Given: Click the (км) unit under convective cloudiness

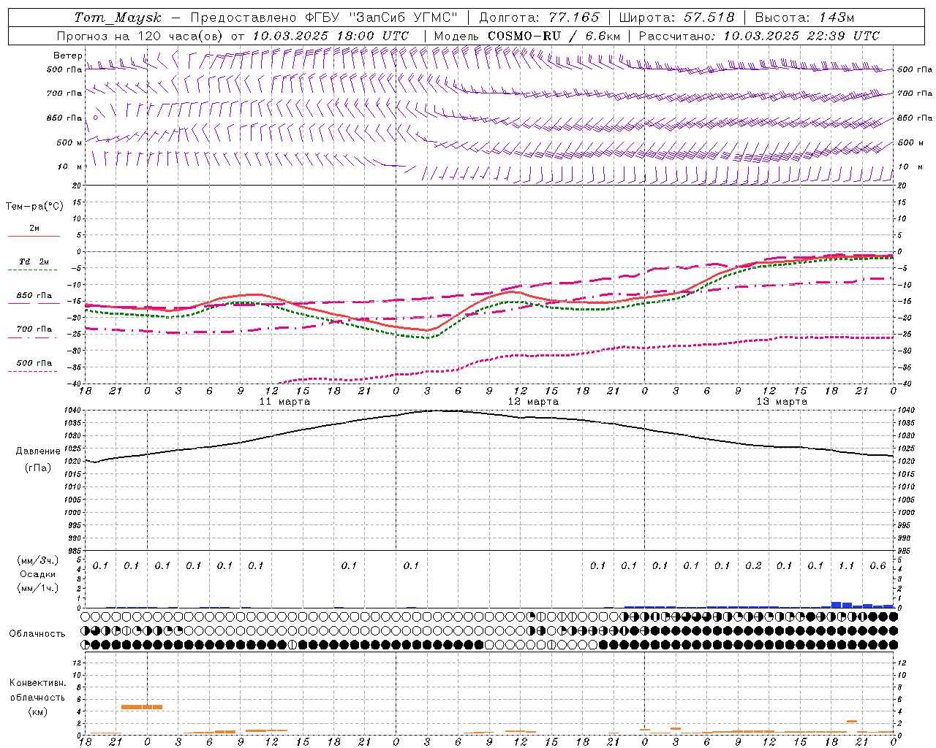Looking at the screenshot, I should pyautogui.click(x=37, y=711).
